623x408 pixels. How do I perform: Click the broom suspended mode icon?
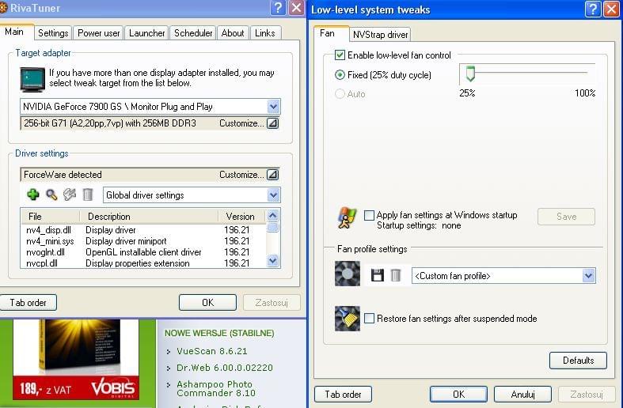click(x=348, y=319)
